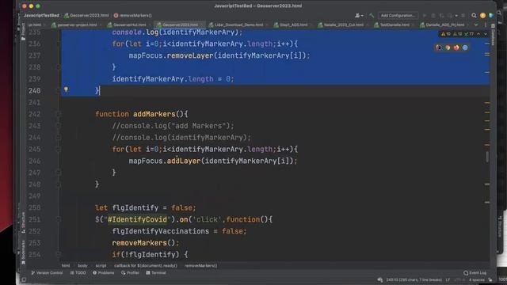Click the "#IdentifyCovid" selector string

coord(137,219)
